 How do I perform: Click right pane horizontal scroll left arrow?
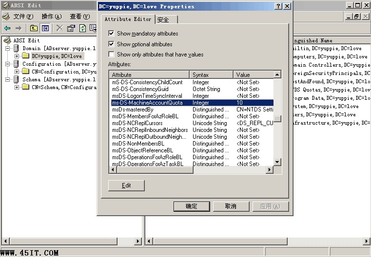pyautogui.click(x=149, y=241)
